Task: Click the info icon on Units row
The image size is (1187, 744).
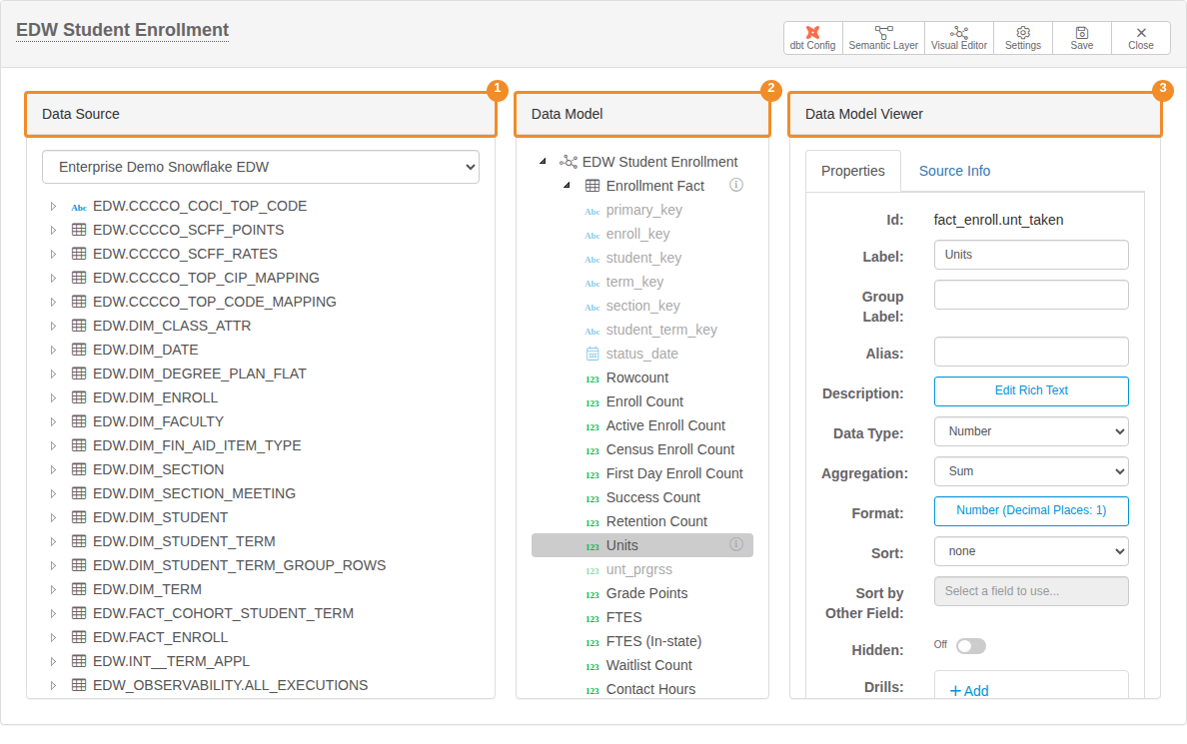Action: (735, 544)
